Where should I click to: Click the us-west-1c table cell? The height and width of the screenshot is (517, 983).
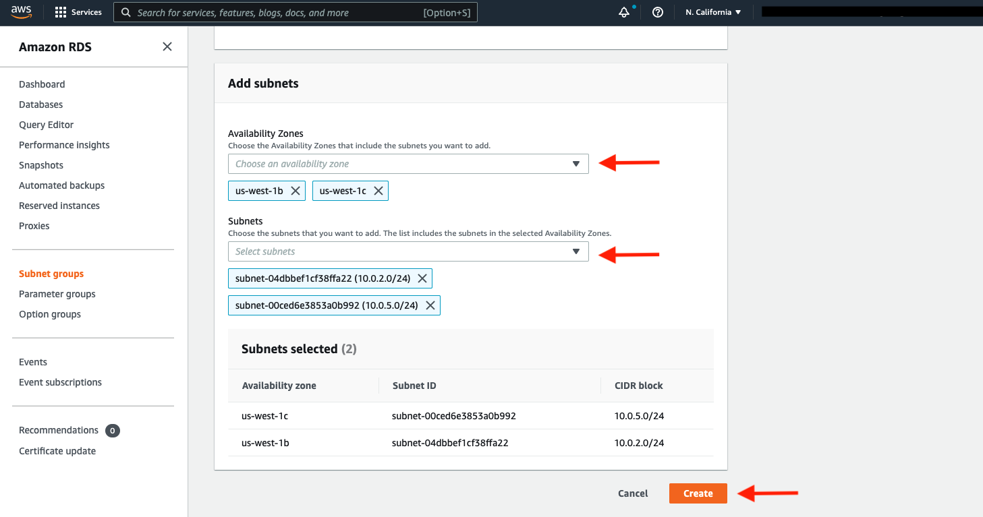coord(264,416)
